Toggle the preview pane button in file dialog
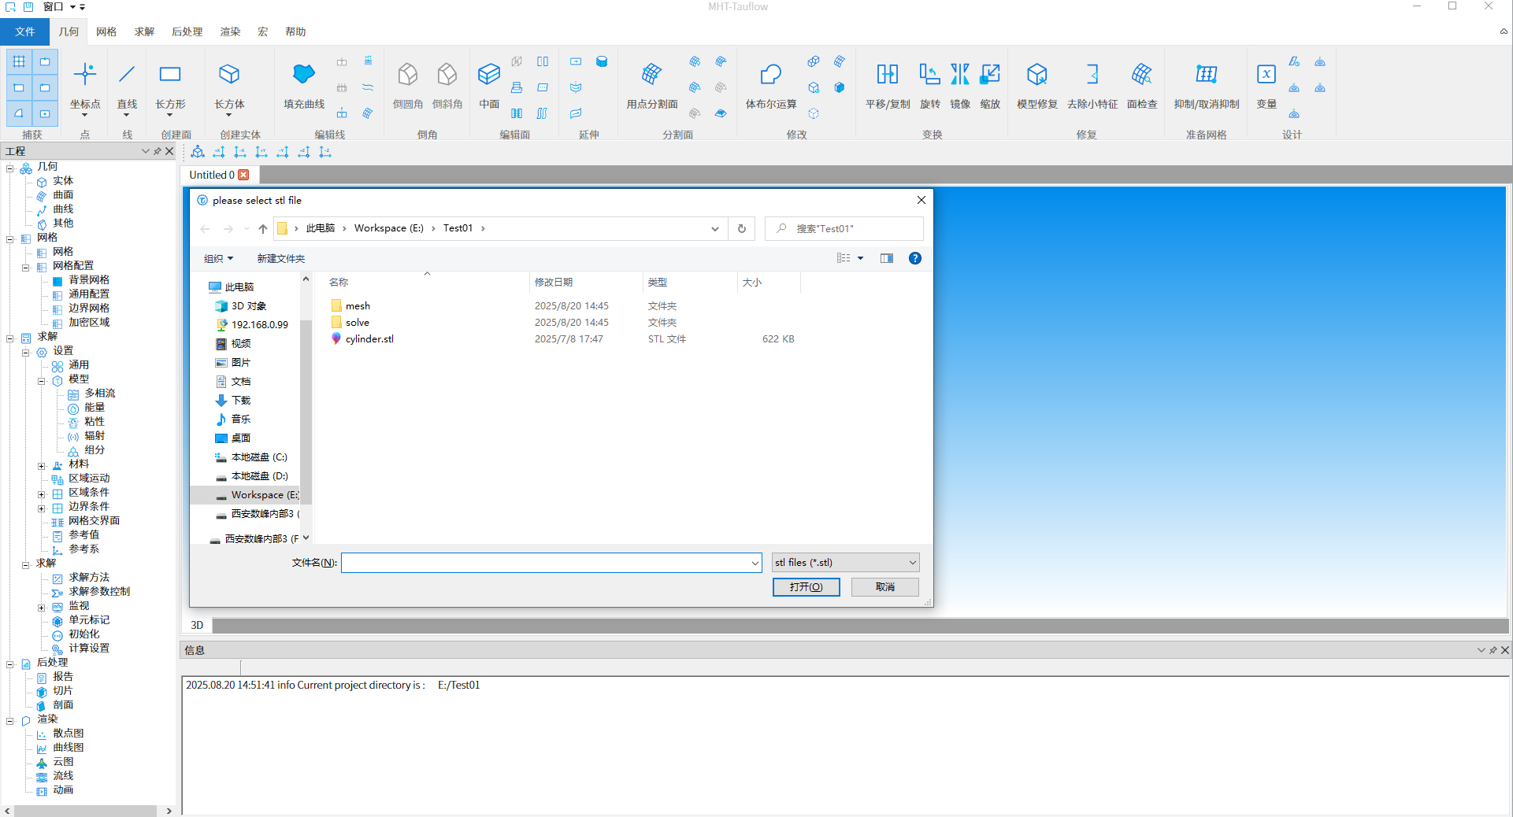Viewport: 1513px width, 817px height. (x=887, y=258)
